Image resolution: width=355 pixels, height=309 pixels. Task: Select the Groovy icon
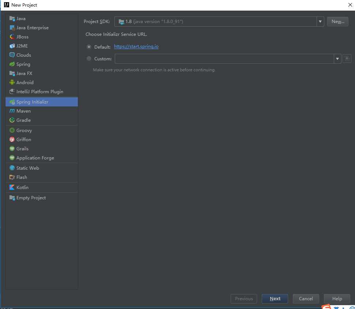[x=12, y=131]
